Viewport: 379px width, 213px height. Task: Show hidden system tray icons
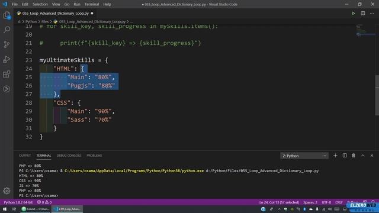[x=279, y=209]
